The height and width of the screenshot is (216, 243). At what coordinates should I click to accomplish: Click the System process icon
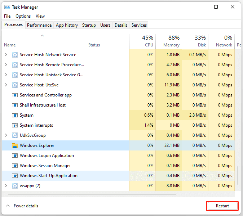pos(15,115)
